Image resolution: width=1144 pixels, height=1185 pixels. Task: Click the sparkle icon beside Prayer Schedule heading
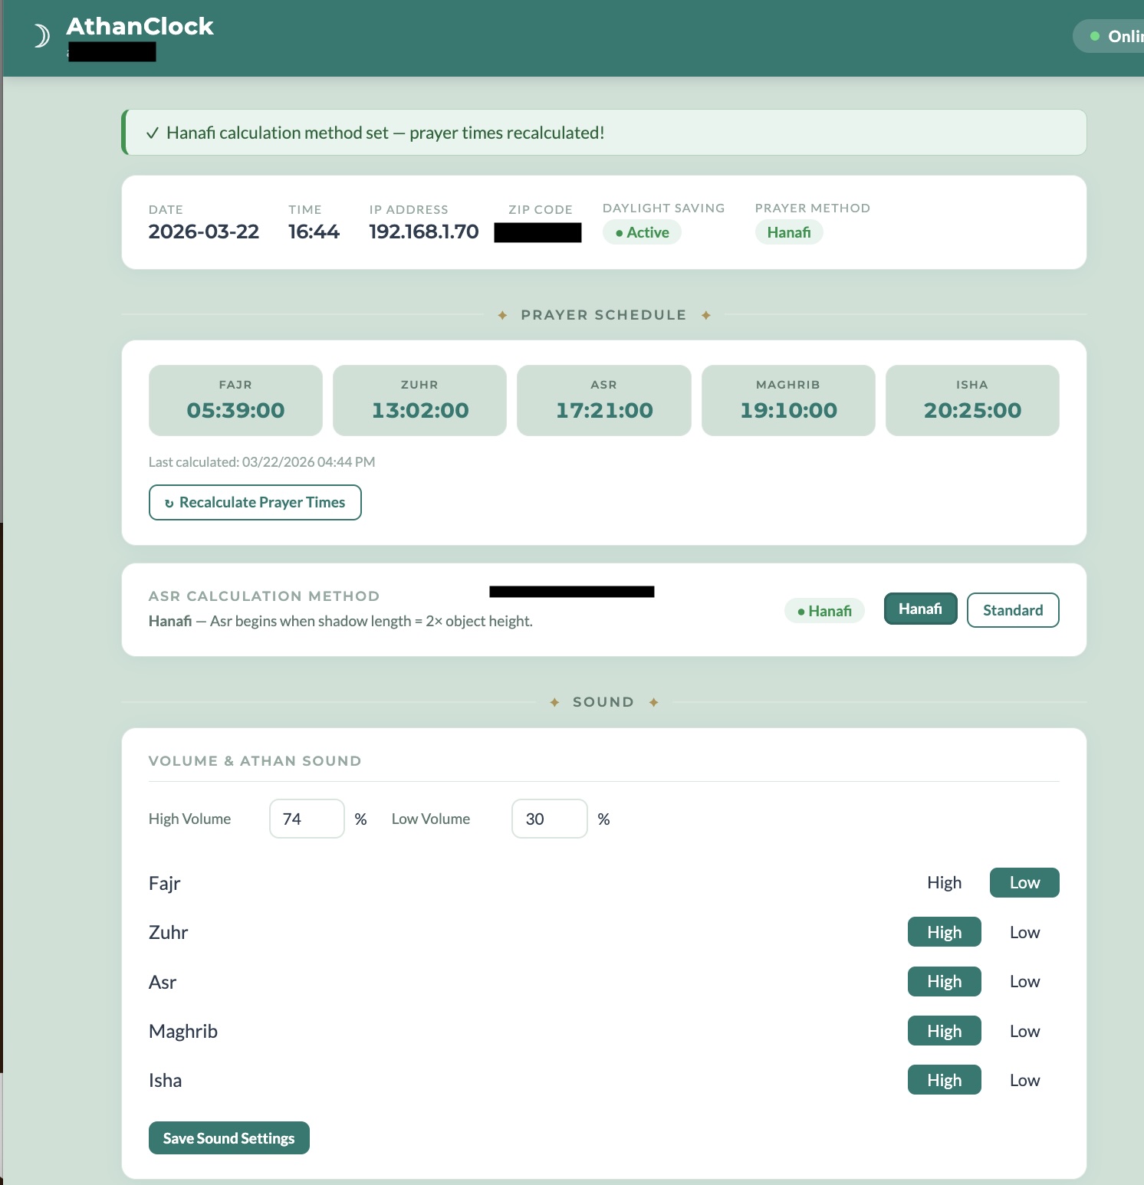503,314
